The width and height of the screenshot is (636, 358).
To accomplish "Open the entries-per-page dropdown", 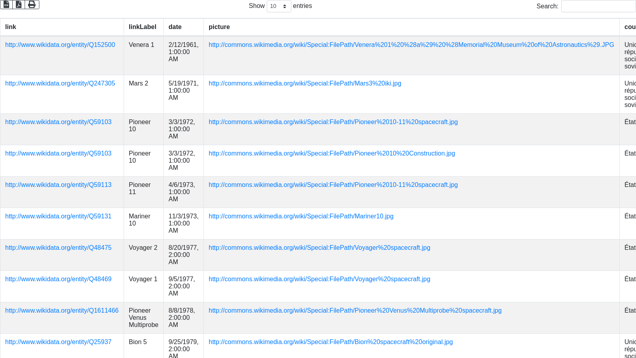I will pos(279,6).
